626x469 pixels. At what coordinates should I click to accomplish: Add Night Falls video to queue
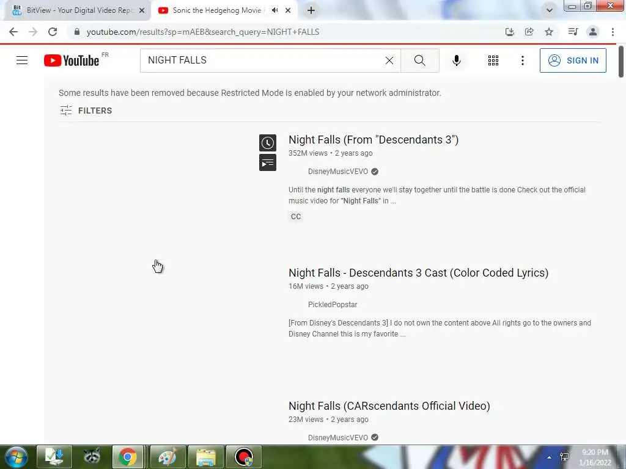tap(268, 162)
